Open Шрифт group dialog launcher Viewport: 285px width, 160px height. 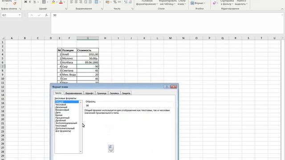click(66, 9)
